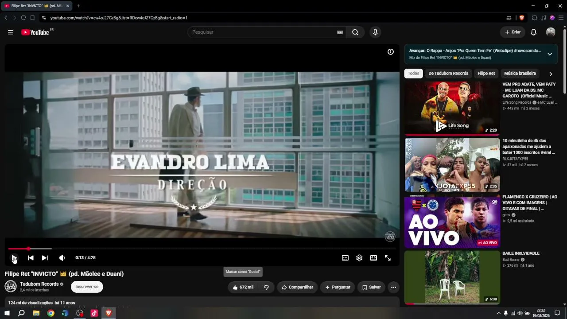The image size is (567, 319).
Task: Open the VEM PRO ABATE video thumbnail
Action: tap(452, 108)
